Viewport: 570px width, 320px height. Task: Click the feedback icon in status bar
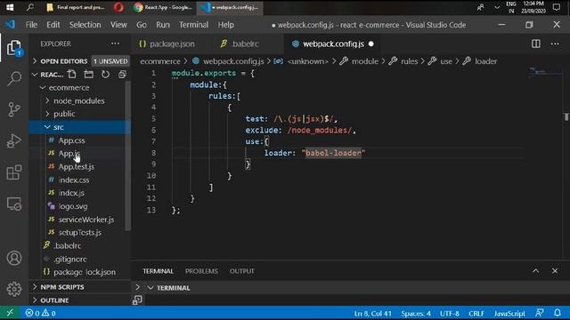[540, 313]
